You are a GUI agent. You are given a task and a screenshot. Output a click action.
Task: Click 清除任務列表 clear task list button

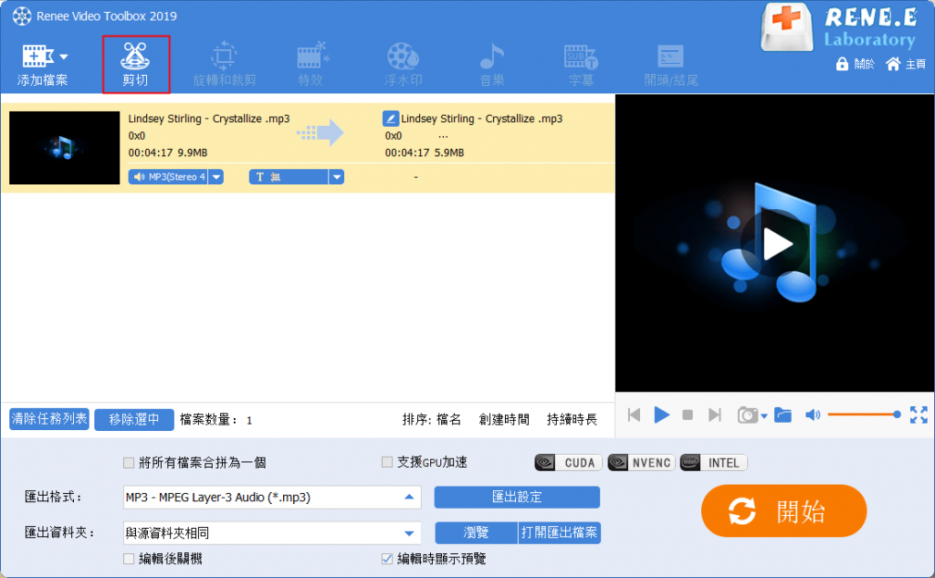(49, 419)
